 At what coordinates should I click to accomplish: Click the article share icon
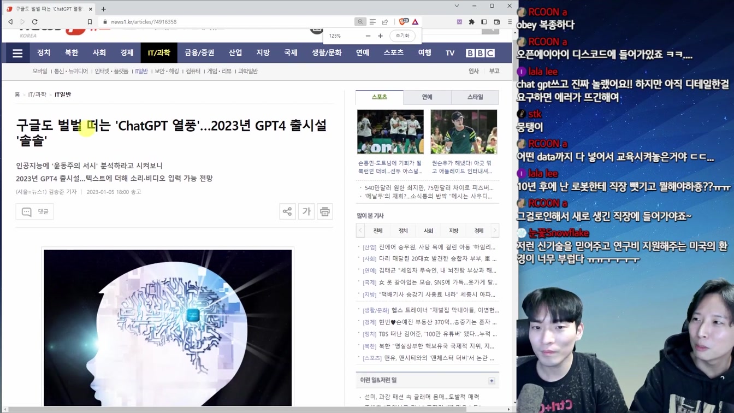tap(287, 211)
